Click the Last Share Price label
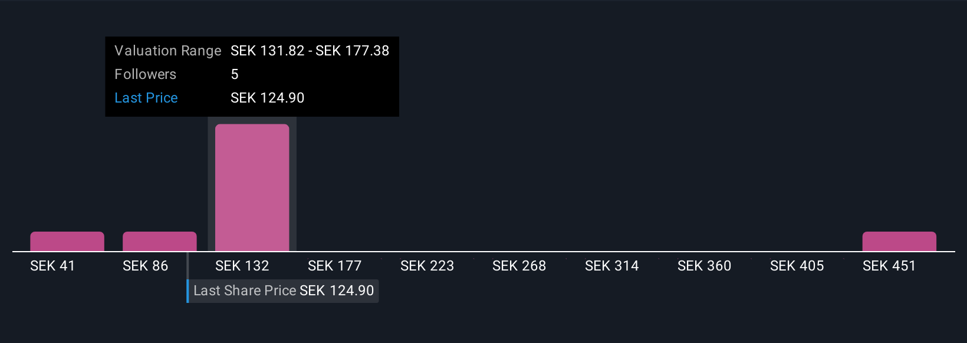This screenshot has width=967, height=343. tap(245, 291)
